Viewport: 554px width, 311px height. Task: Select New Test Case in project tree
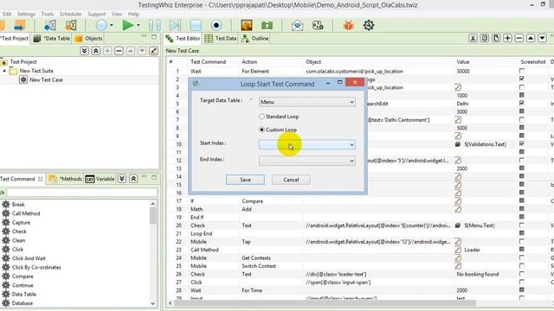click(x=46, y=80)
